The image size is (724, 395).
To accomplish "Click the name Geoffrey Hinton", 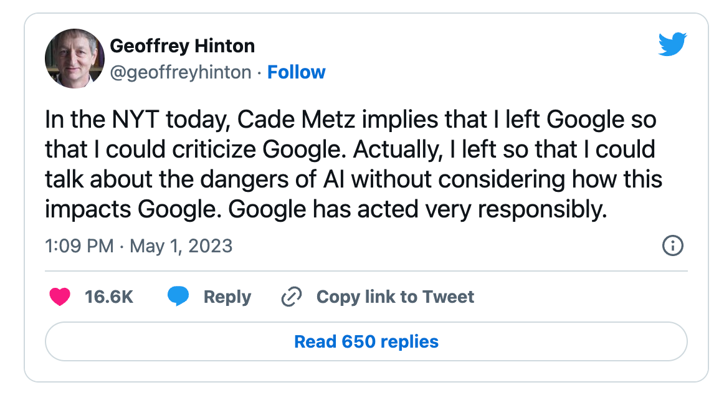I will coord(182,45).
